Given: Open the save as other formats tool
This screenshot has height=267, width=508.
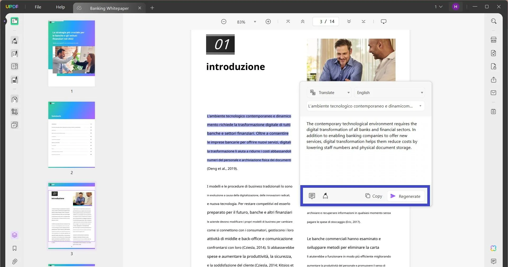Looking at the screenshot, I should pyautogui.click(x=494, y=53).
